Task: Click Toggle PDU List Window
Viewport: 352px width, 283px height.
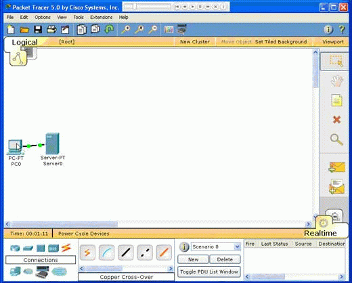Action: [209, 271]
